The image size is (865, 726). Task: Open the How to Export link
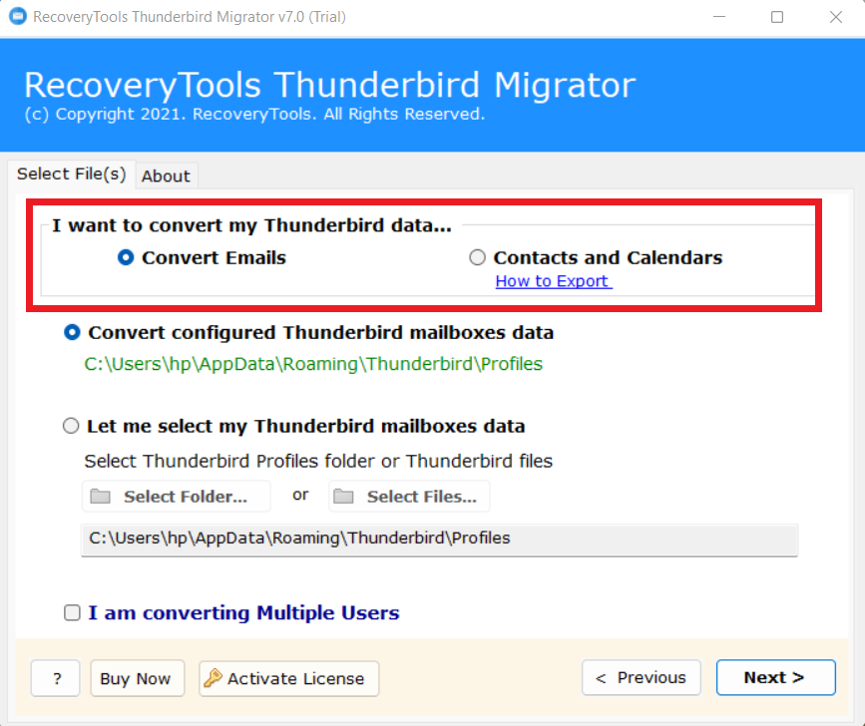pos(554,281)
